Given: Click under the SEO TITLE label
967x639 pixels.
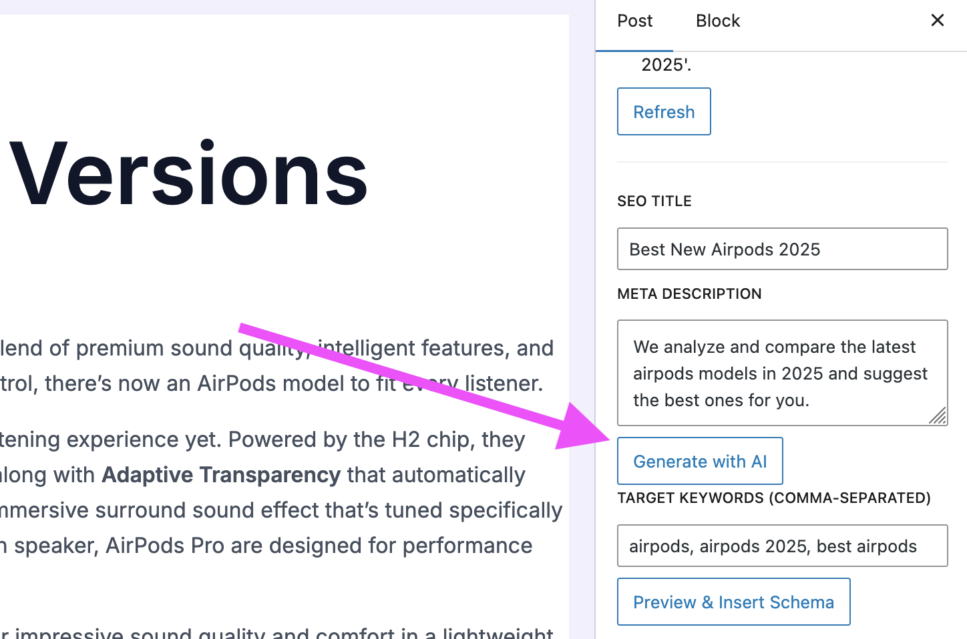Looking at the screenshot, I should pyautogui.click(x=654, y=201).
